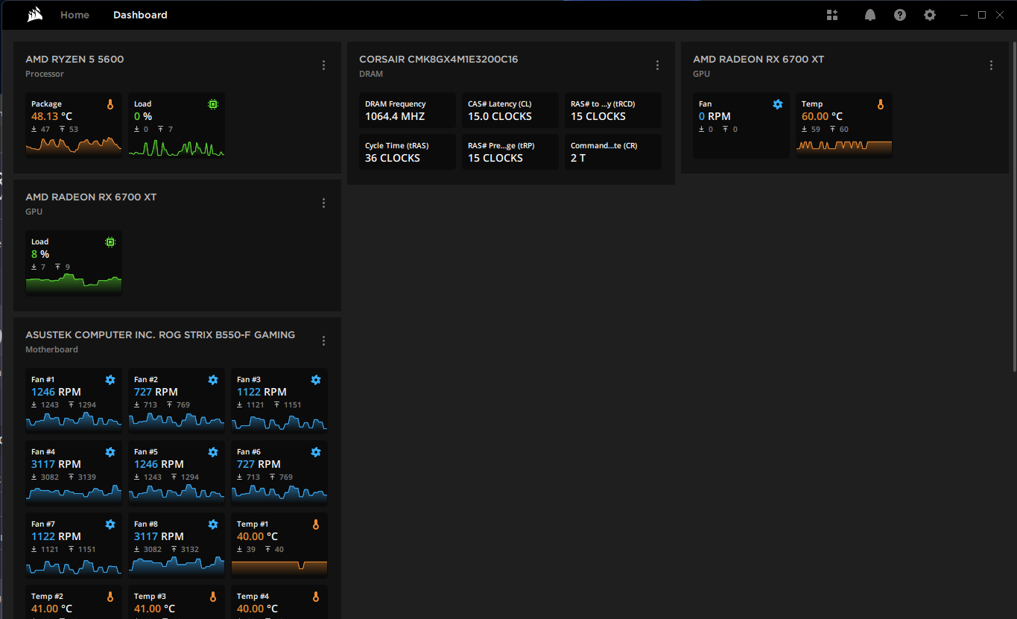The height and width of the screenshot is (619, 1017).
Task: Click the thermometer icon on Temp #4 tile
Action: pyautogui.click(x=316, y=597)
